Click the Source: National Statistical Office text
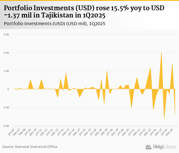The image size is (179, 153). click(30, 147)
